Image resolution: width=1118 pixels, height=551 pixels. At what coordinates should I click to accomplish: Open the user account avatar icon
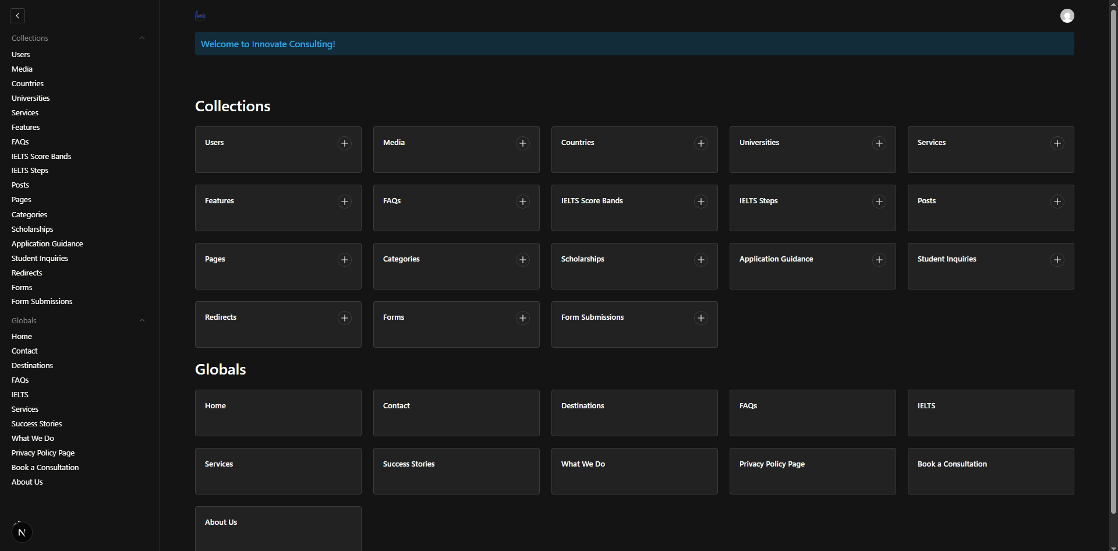[1067, 16]
